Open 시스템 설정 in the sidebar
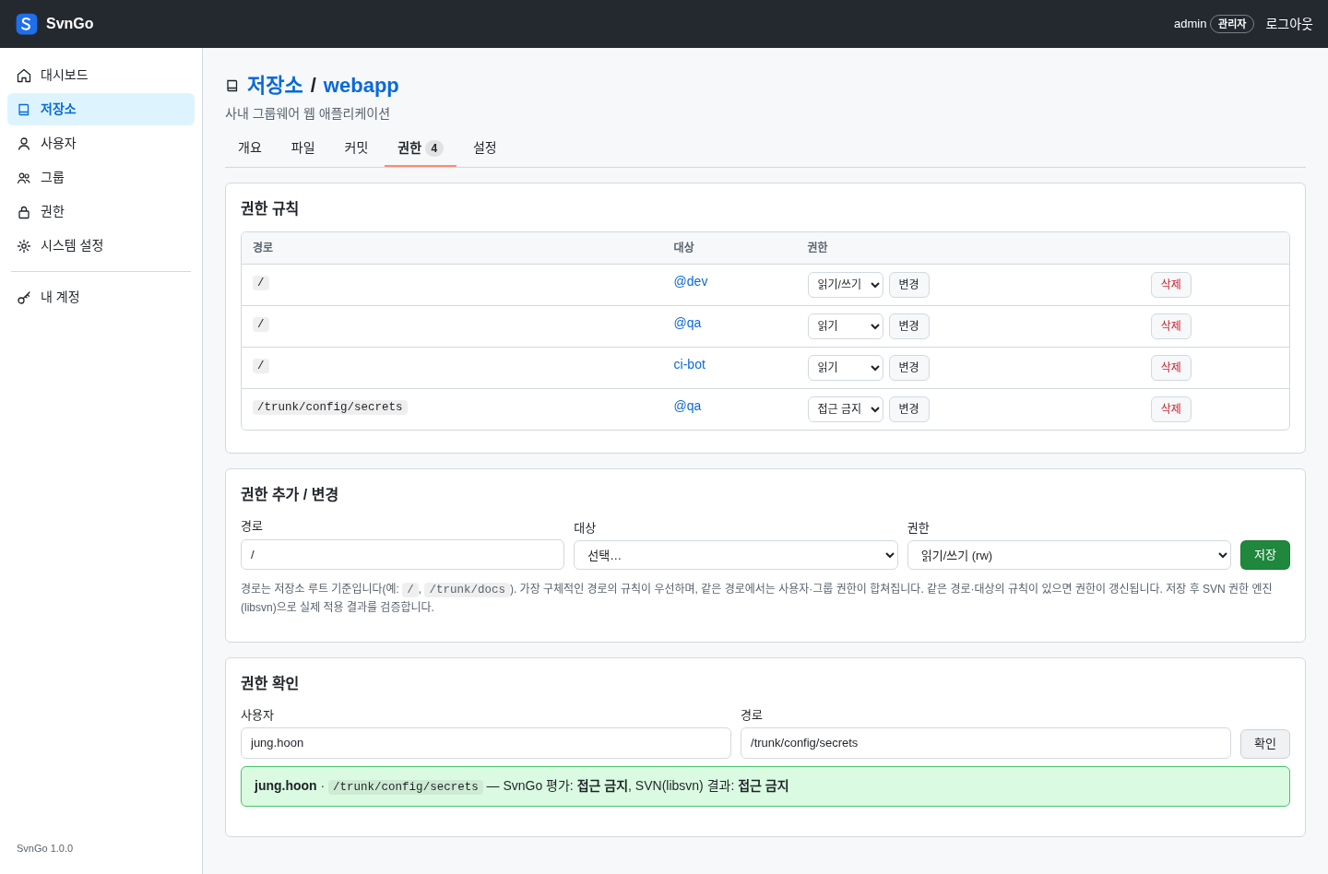The width and height of the screenshot is (1328, 874). pyautogui.click(x=101, y=246)
